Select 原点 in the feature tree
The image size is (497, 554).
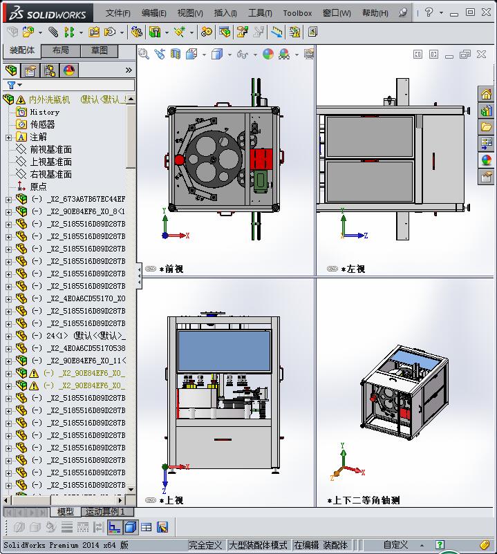38,187
